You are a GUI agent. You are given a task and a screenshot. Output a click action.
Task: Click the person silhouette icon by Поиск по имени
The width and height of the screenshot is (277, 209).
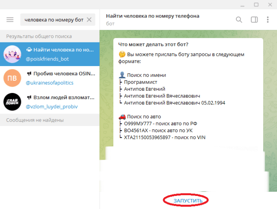(x=122, y=75)
